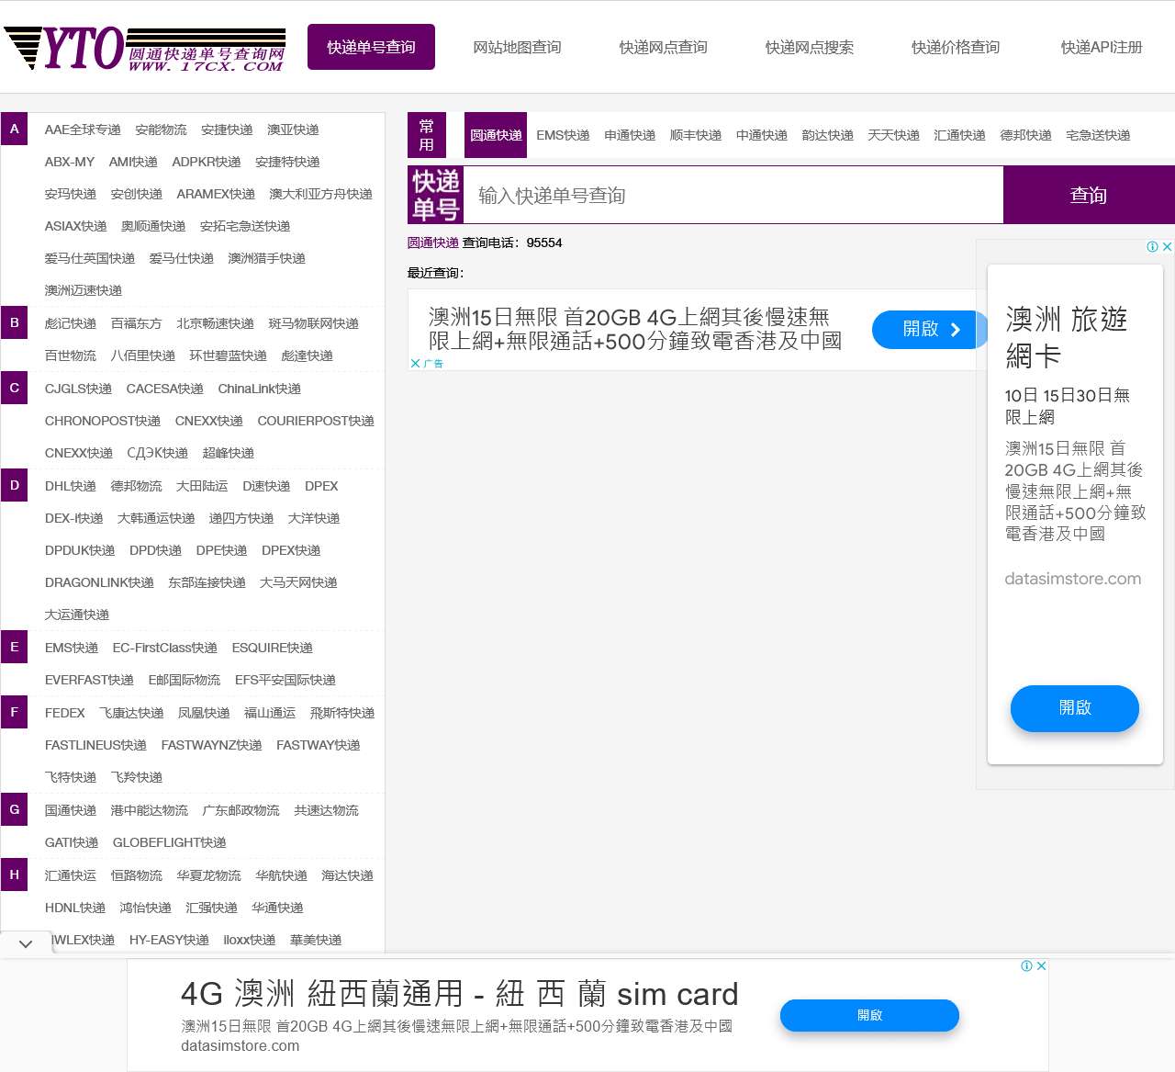
Task: Open FEDEX courier link
Action: click(x=64, y=713)
